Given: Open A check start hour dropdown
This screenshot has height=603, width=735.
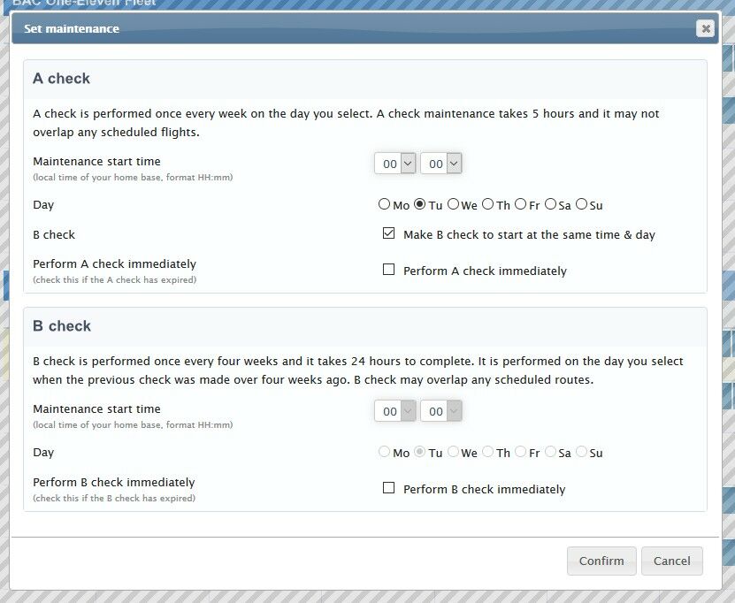Looking at the screenshot, I should coord(395,164).
